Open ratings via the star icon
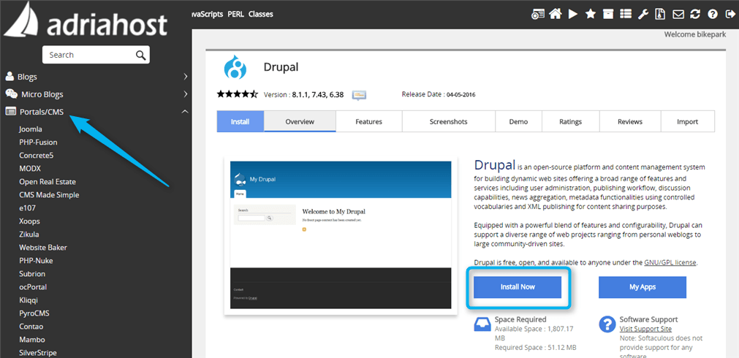The width and height of the screenshot is (739, 358). 591,14
